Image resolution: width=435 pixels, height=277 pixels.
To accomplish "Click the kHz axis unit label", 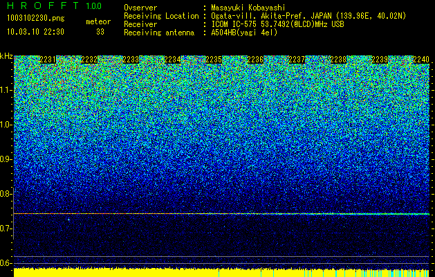I will coord(6,56).
